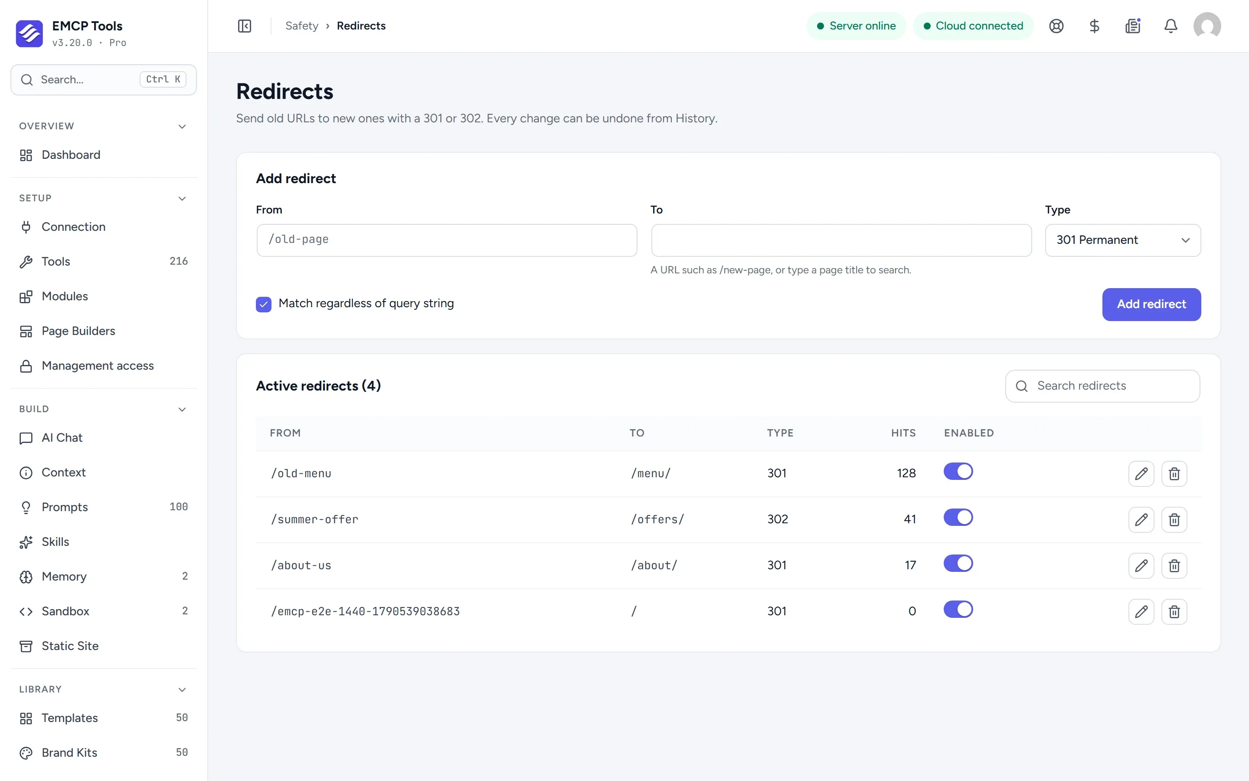
Task: Open Sandbox in the sidebar
Action: click(103, 611)
